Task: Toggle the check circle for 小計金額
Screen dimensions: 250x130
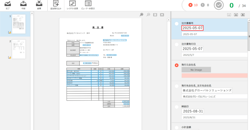Action: click(177, 128)
